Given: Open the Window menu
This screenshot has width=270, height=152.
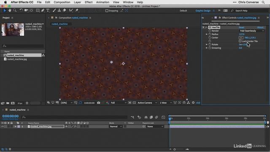Looking at the screenshot, I should (x=128, y=2).
